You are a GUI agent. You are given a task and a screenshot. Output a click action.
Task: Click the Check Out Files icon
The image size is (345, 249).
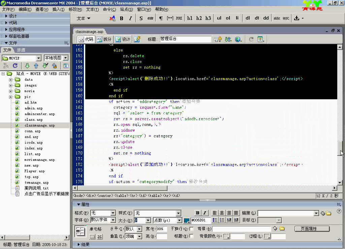(45, 66)
